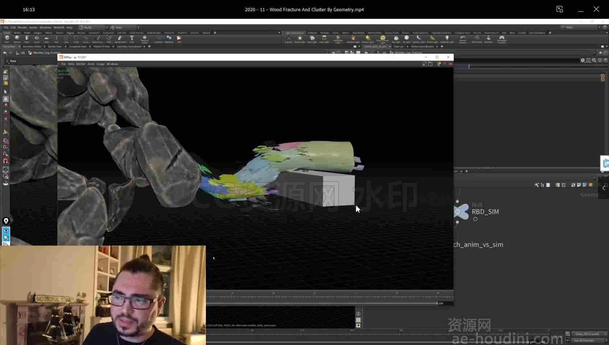The width and height of the screenshot is (609, 345).
Task: Select the arrow select tool in viewport sidebar
Action: coord(5,92)
